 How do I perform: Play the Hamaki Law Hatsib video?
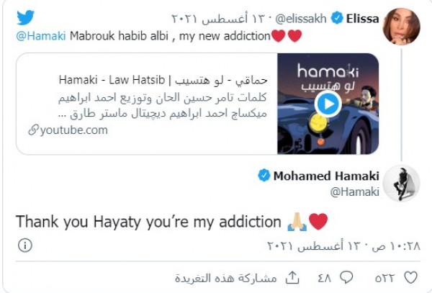pyautogui.click(x=328, y=104)
